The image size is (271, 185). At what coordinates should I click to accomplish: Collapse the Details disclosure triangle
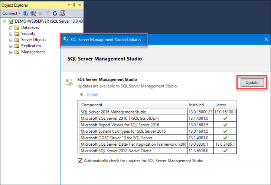[82, 95]
